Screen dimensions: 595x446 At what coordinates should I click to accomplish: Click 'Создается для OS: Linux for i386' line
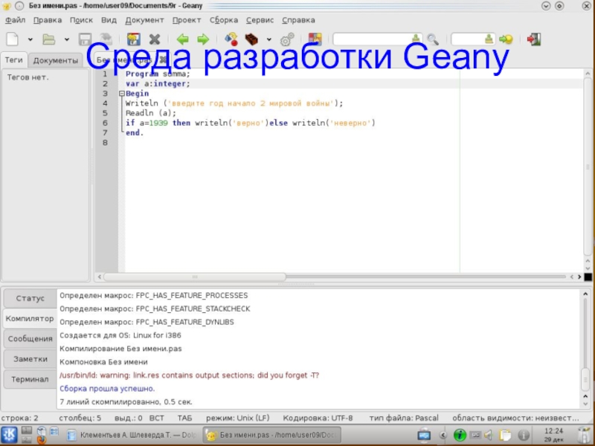120,336
